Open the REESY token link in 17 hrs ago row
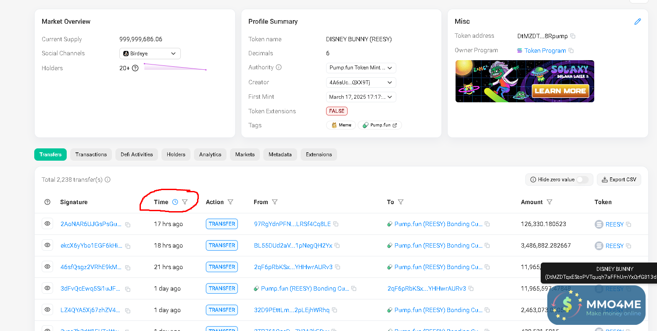Viewport: 657px width, 331px height. point(614,224)
